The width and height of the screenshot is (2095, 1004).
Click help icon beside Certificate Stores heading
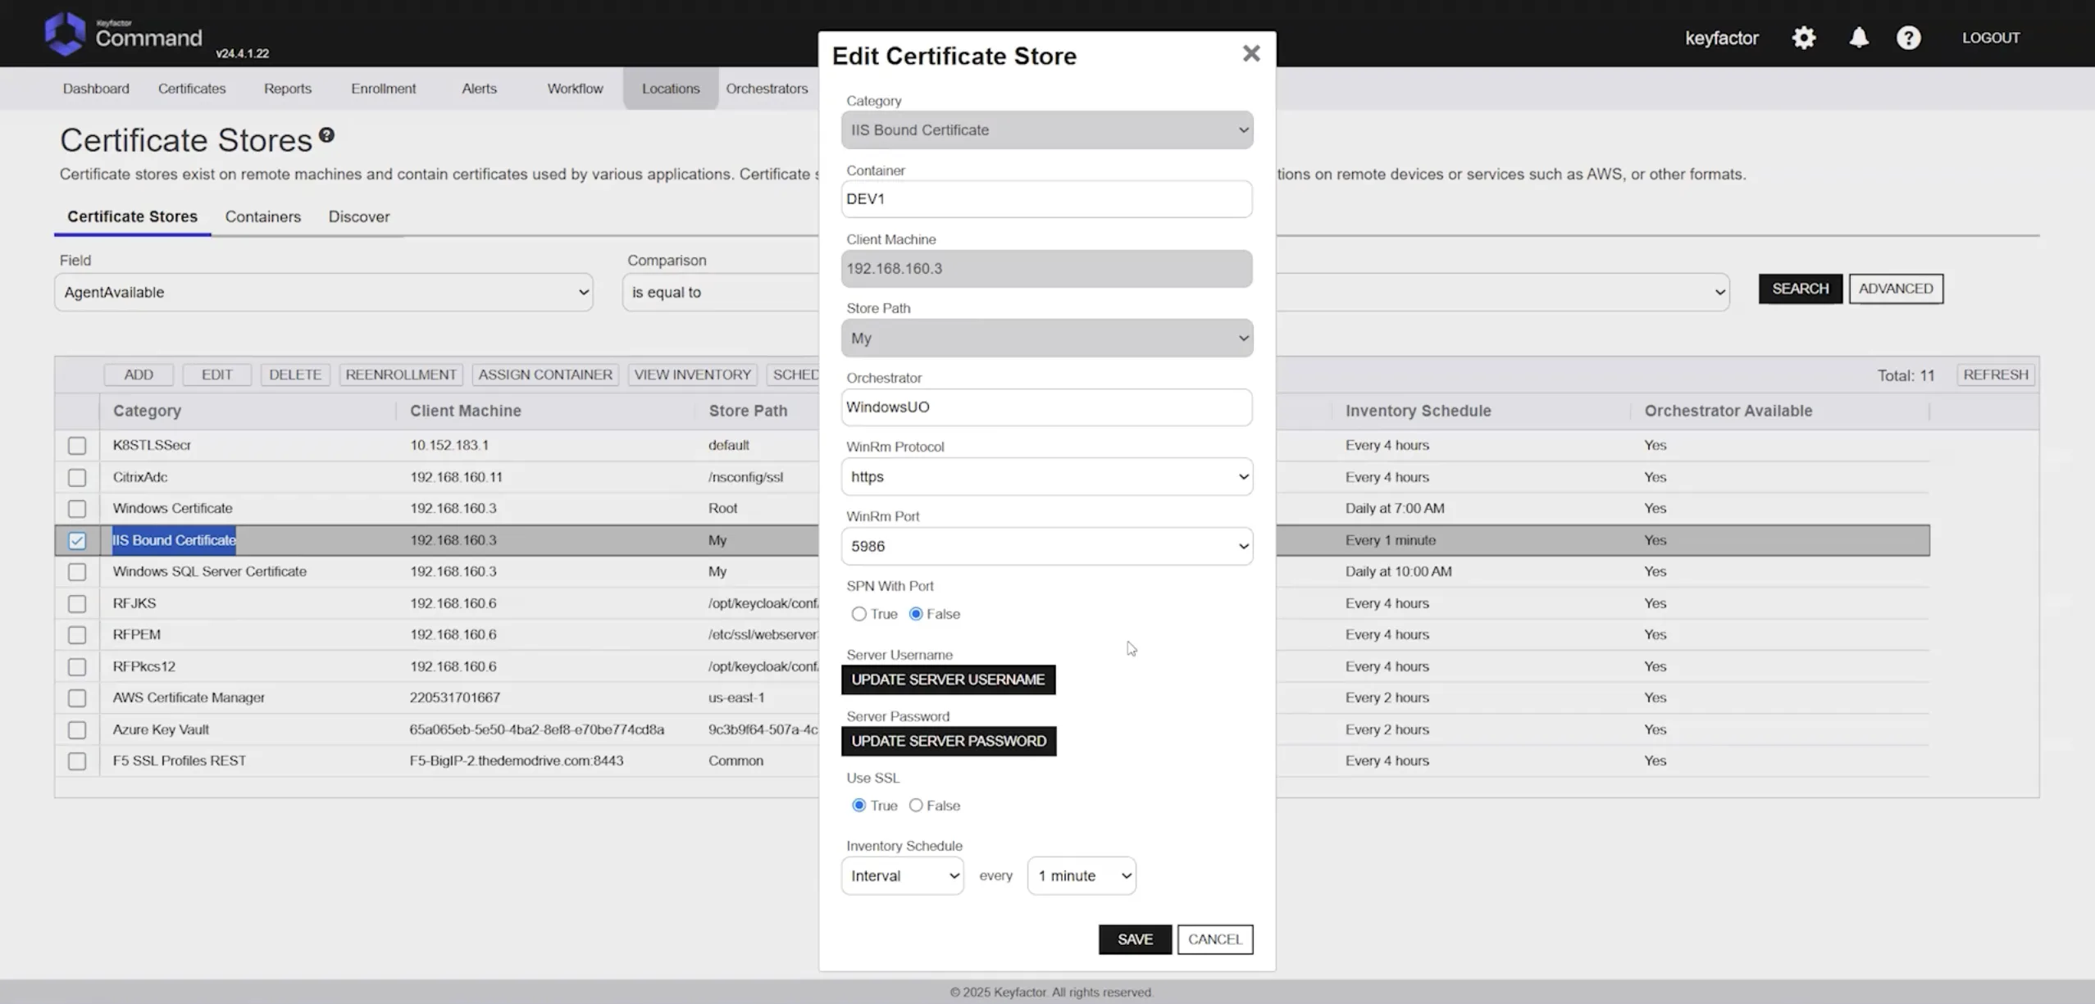coord(326,135)
